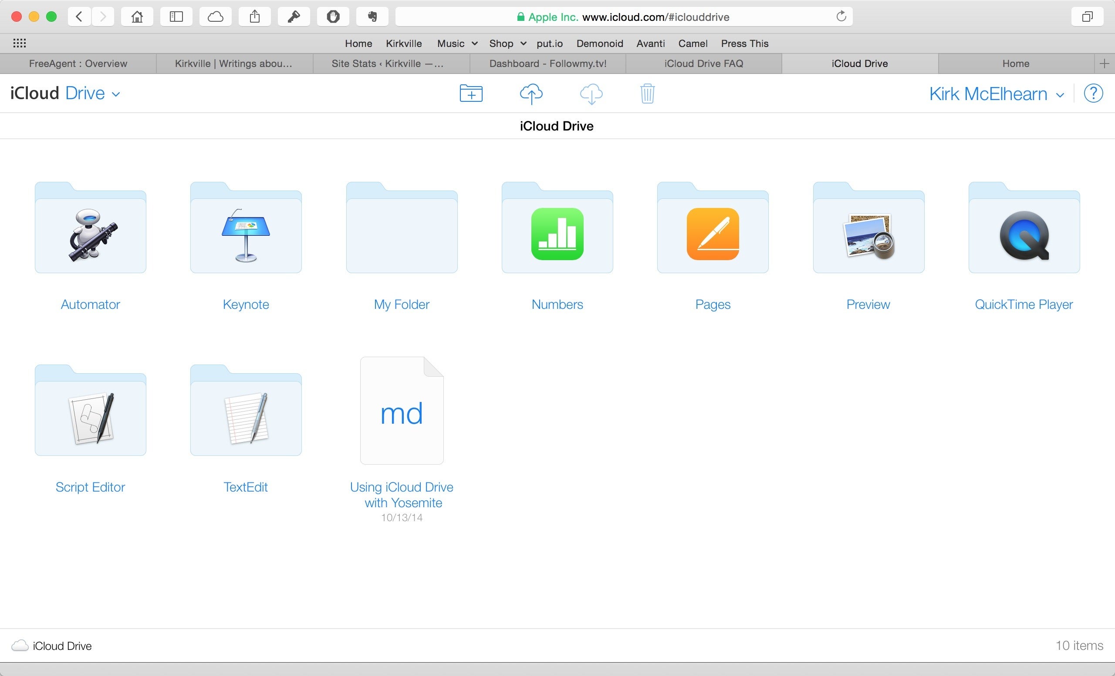This screenshot has width=1115, height=676.
Task: Open the Demonoid bookmark
Action: 600,44
